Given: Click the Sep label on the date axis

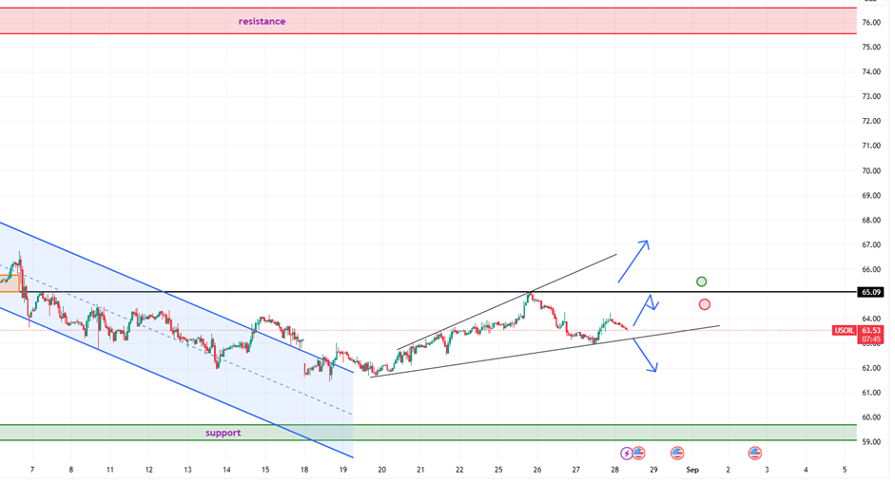Looking at the screenshot, I should pos(692,470).
